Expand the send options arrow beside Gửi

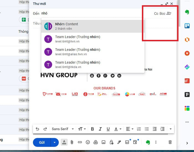pyautogui.click(x=55, y=142)
